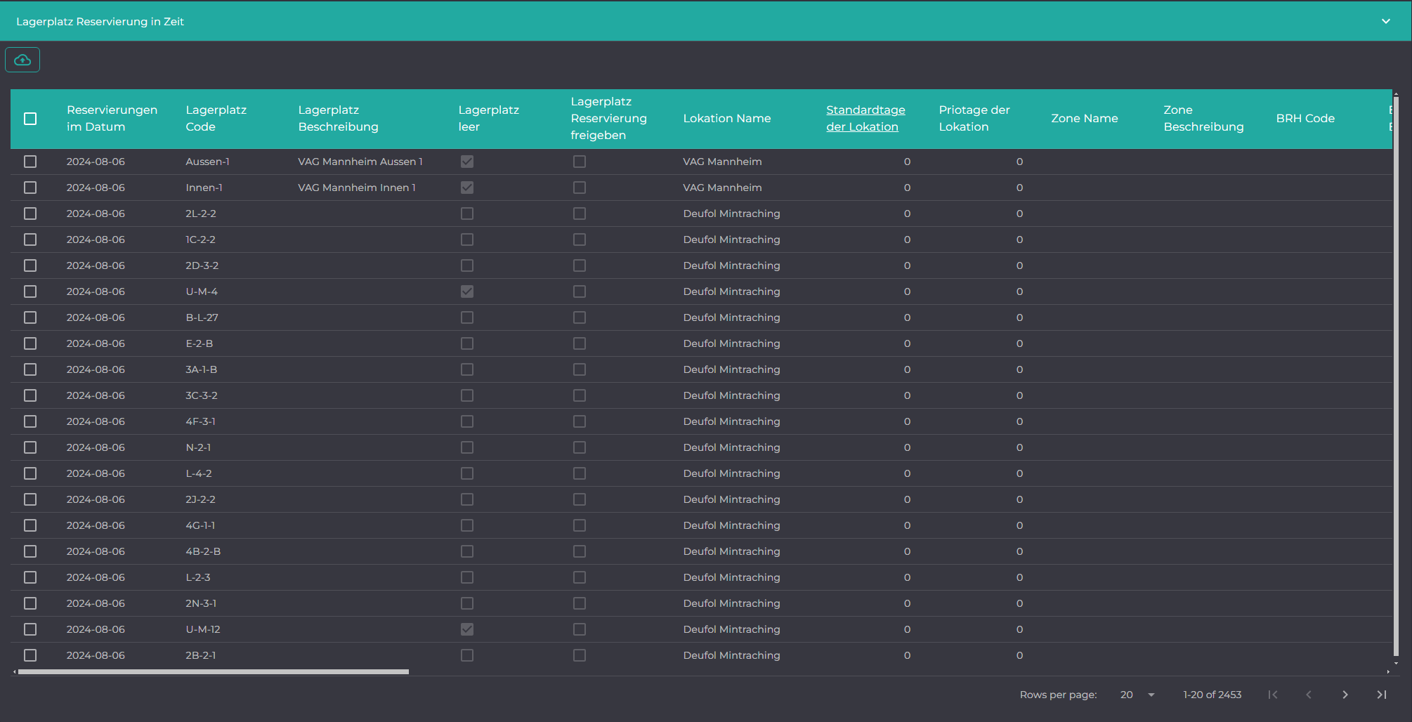
Task: Click the vertical scrollbar of the table
Action: 1396,376
